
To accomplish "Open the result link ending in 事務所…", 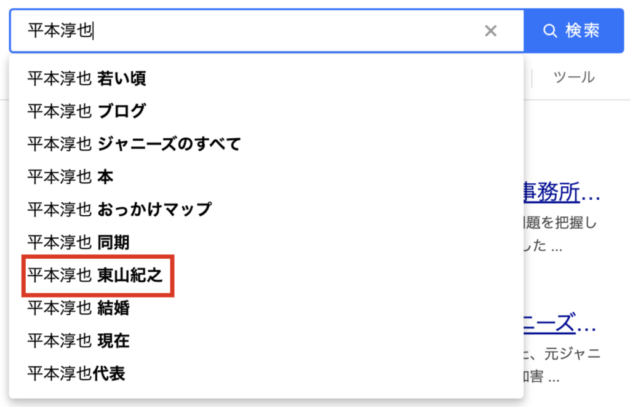I will tap(562, 192).
